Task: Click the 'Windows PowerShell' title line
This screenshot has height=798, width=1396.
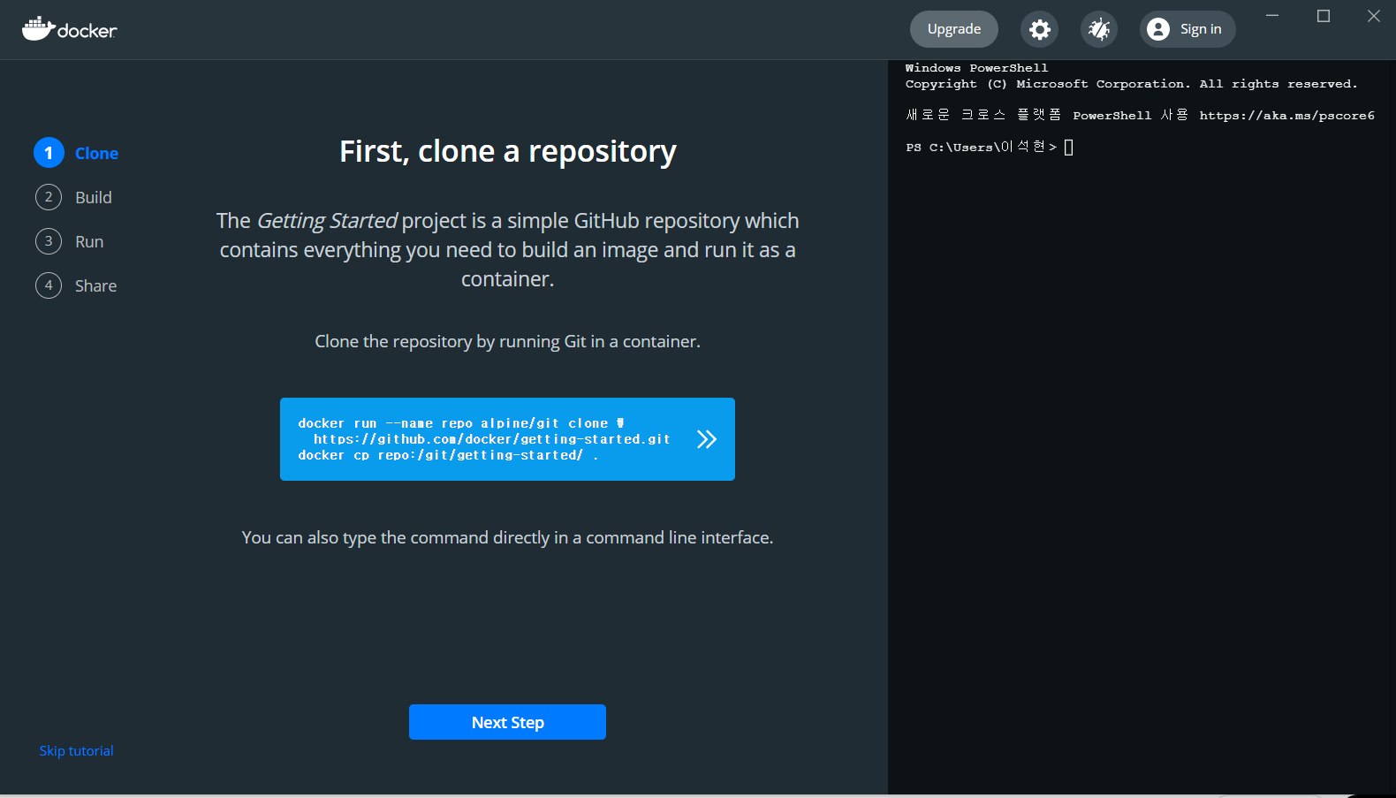Action: (x=976, y=68)
